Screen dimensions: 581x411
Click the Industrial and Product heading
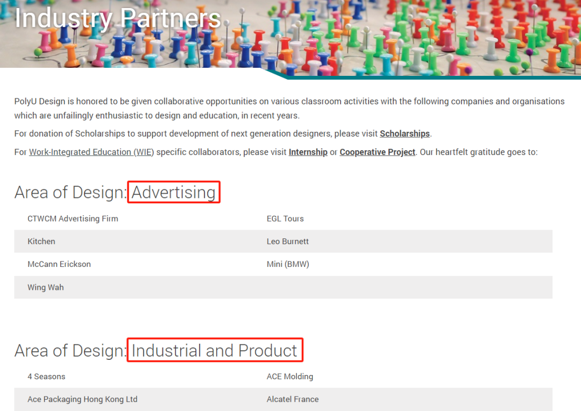point(214,351)
